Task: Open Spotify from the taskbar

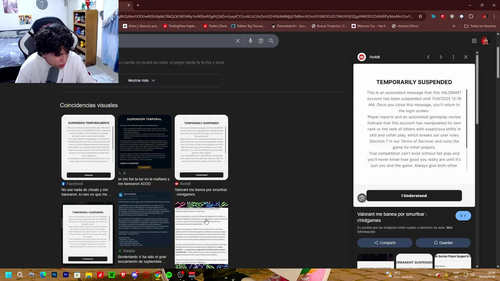Action: (x=169, y=275)
